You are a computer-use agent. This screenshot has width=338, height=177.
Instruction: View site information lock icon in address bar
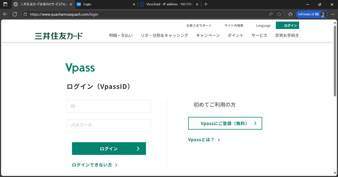25,14
